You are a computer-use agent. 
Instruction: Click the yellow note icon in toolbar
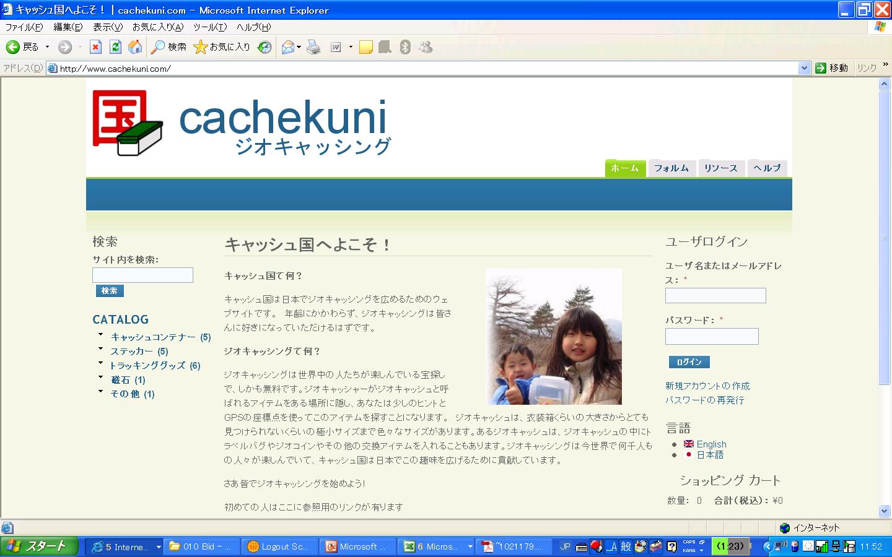coord(365,47)
